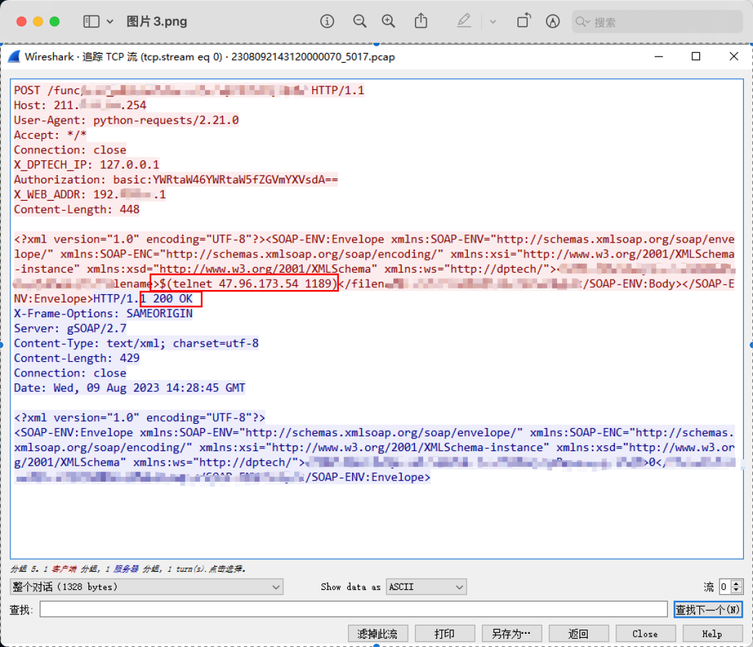Image resolution: width=753 pixels, height=647 pixels.
Task: Open the 整个对话 conversation dropdown
Action: coord(146,587)
